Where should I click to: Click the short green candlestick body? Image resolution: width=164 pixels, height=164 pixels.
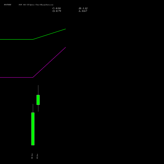tap(38, 100)
